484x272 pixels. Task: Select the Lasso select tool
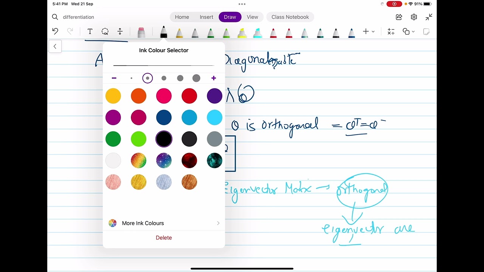click(x=105, y=31)
